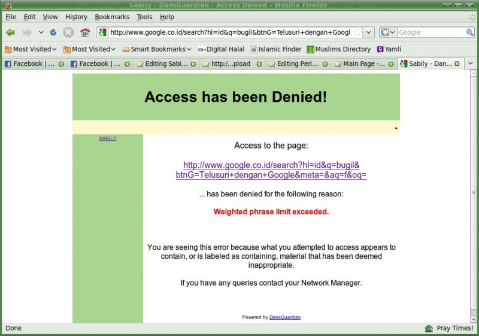
Task: Close the Editing Sabi... tab
Action: tap(193, 64)
